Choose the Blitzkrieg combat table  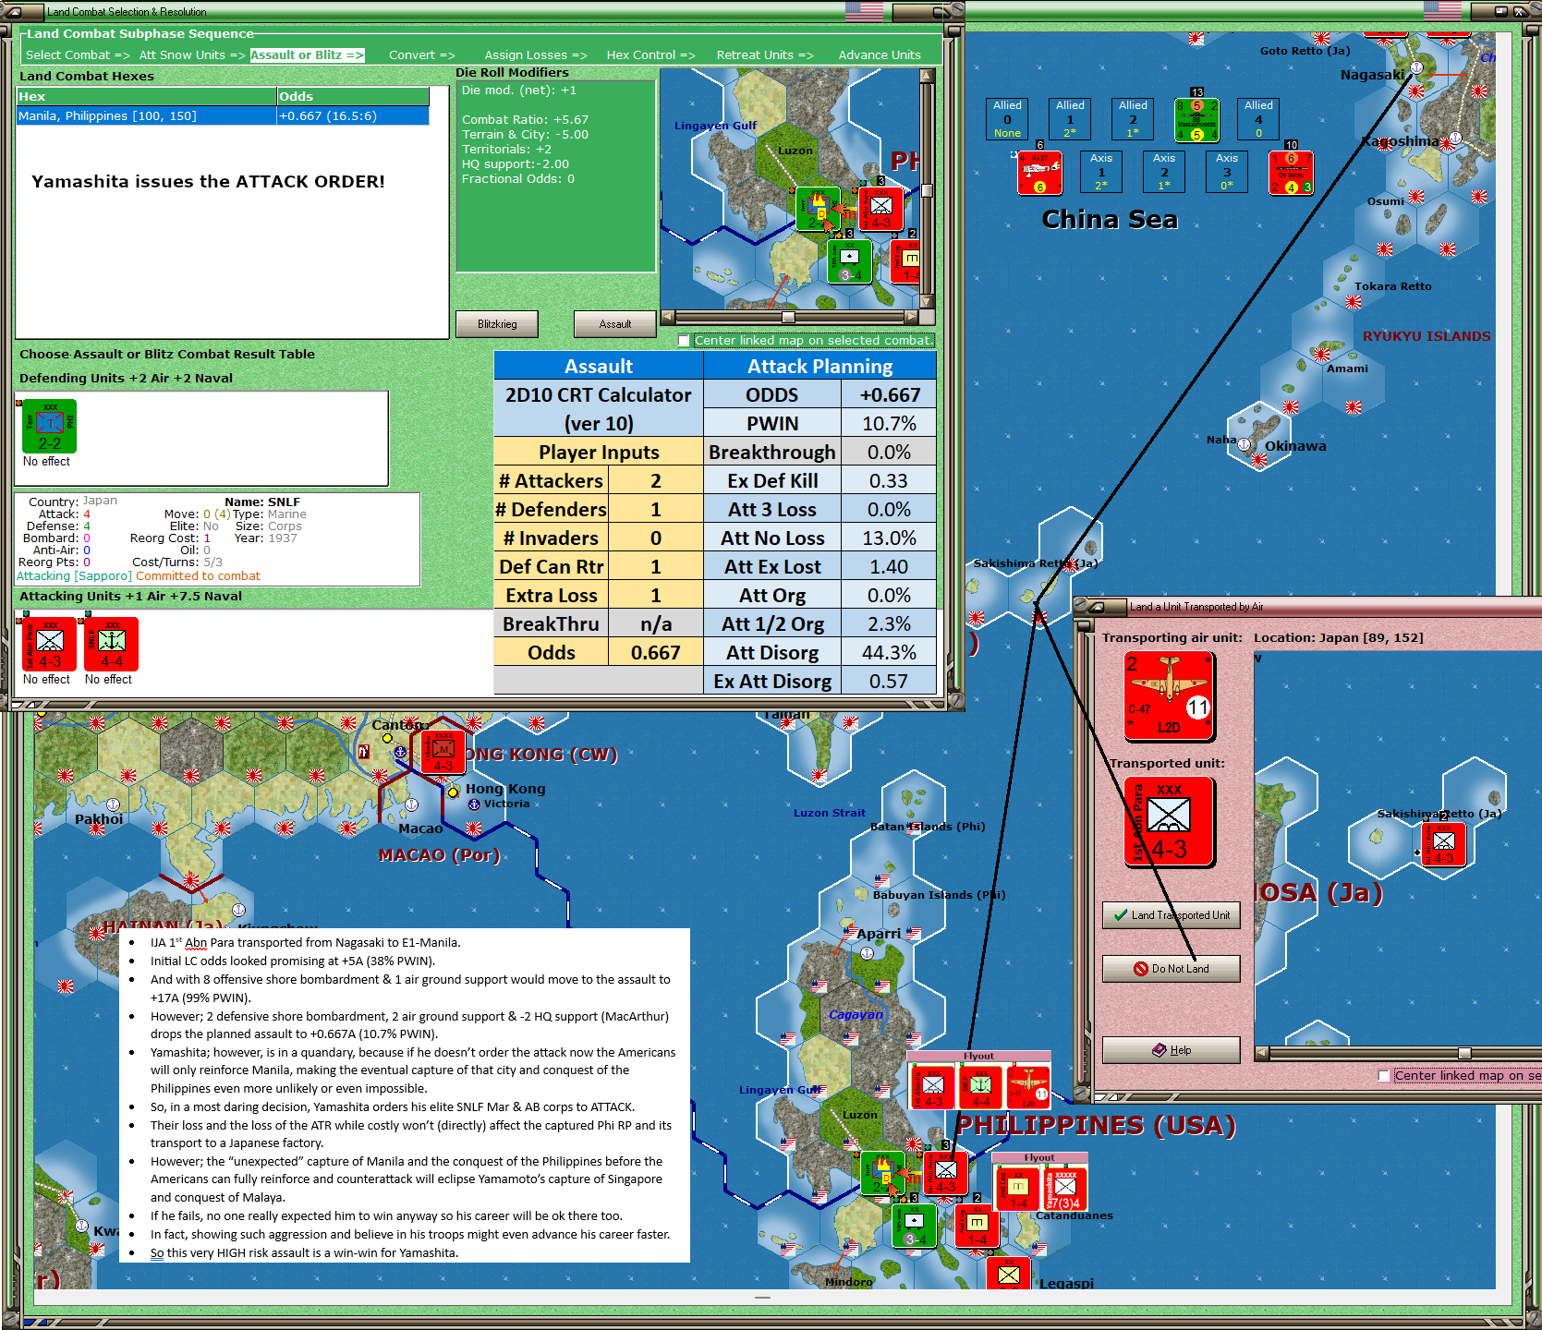(x=497, y=324)
